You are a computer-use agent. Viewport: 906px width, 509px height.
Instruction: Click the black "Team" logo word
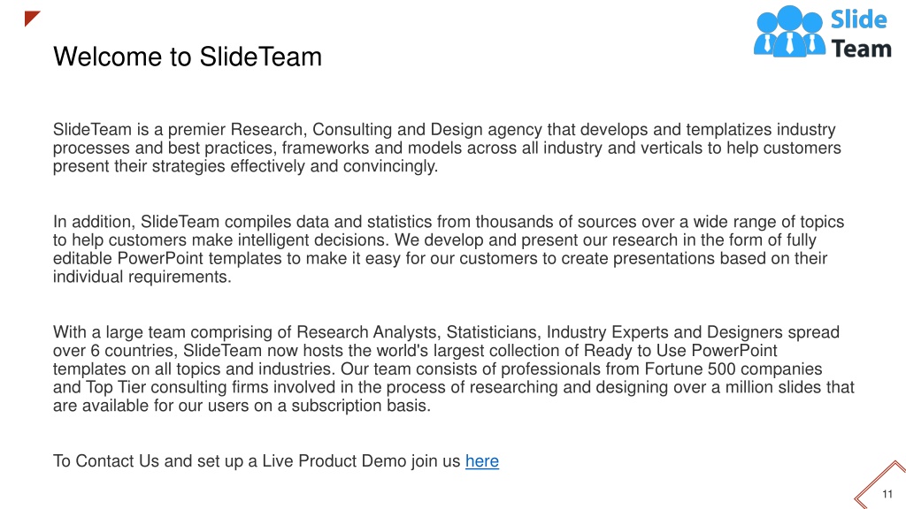click(862, 49)
